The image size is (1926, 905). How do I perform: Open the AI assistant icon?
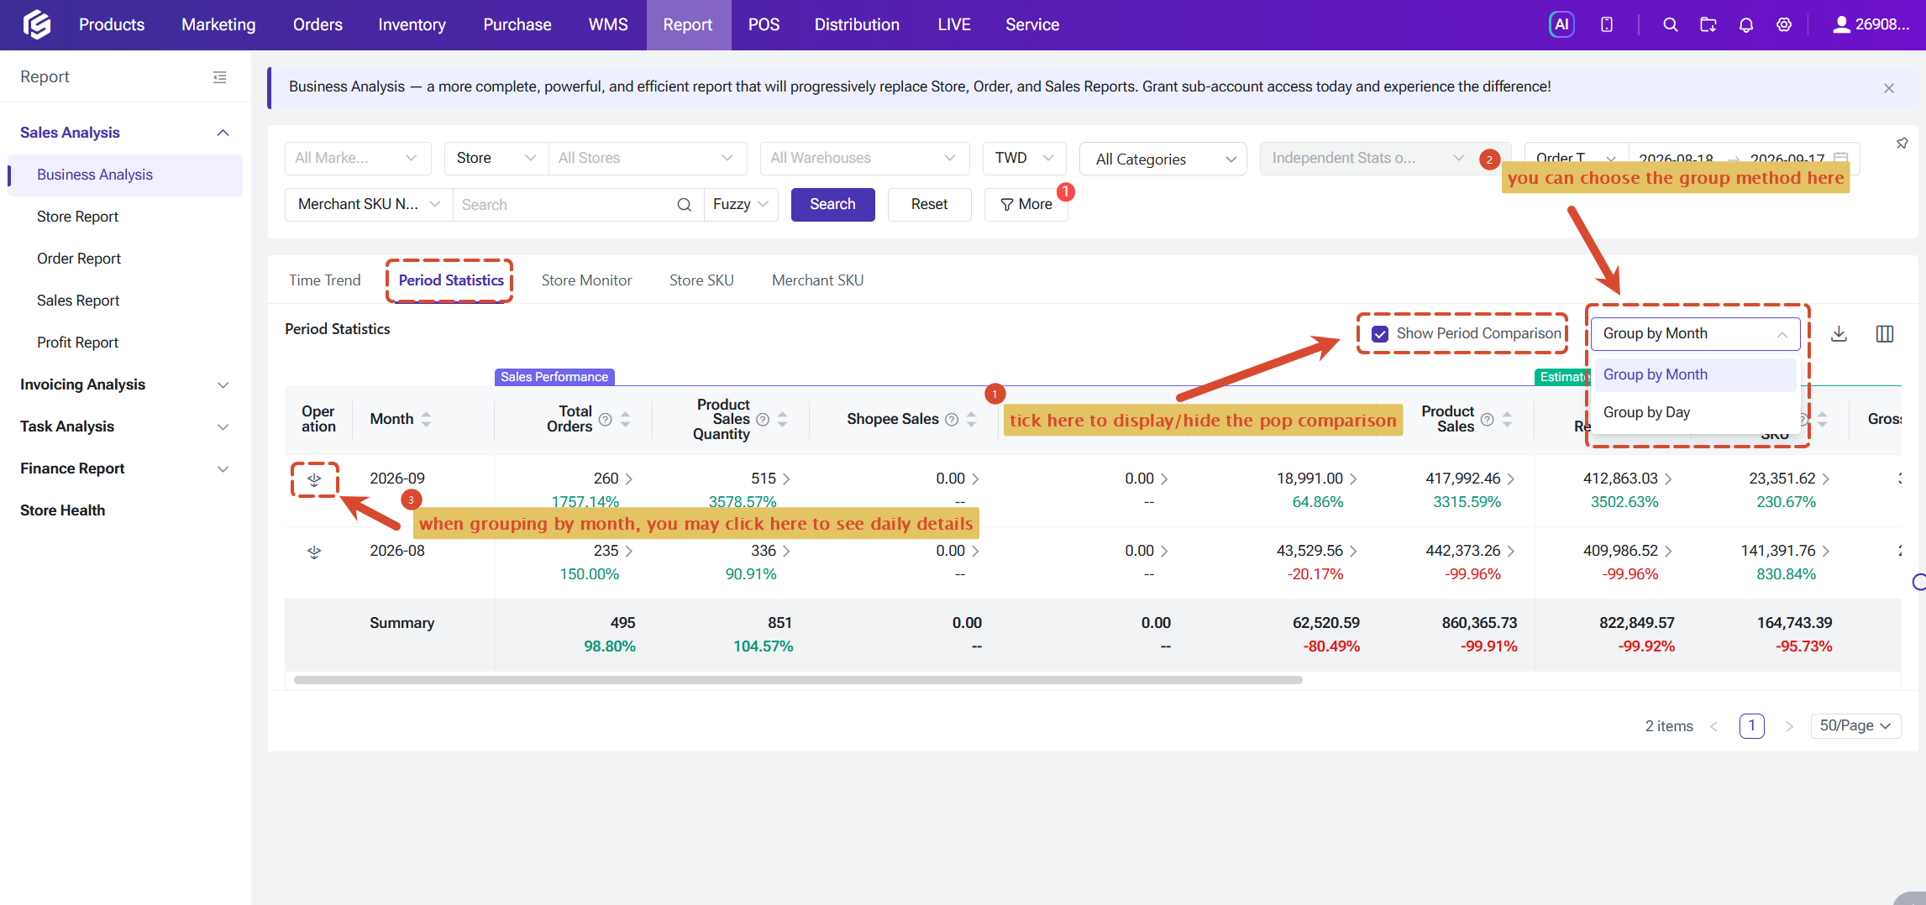click(x=1561, y=24)
